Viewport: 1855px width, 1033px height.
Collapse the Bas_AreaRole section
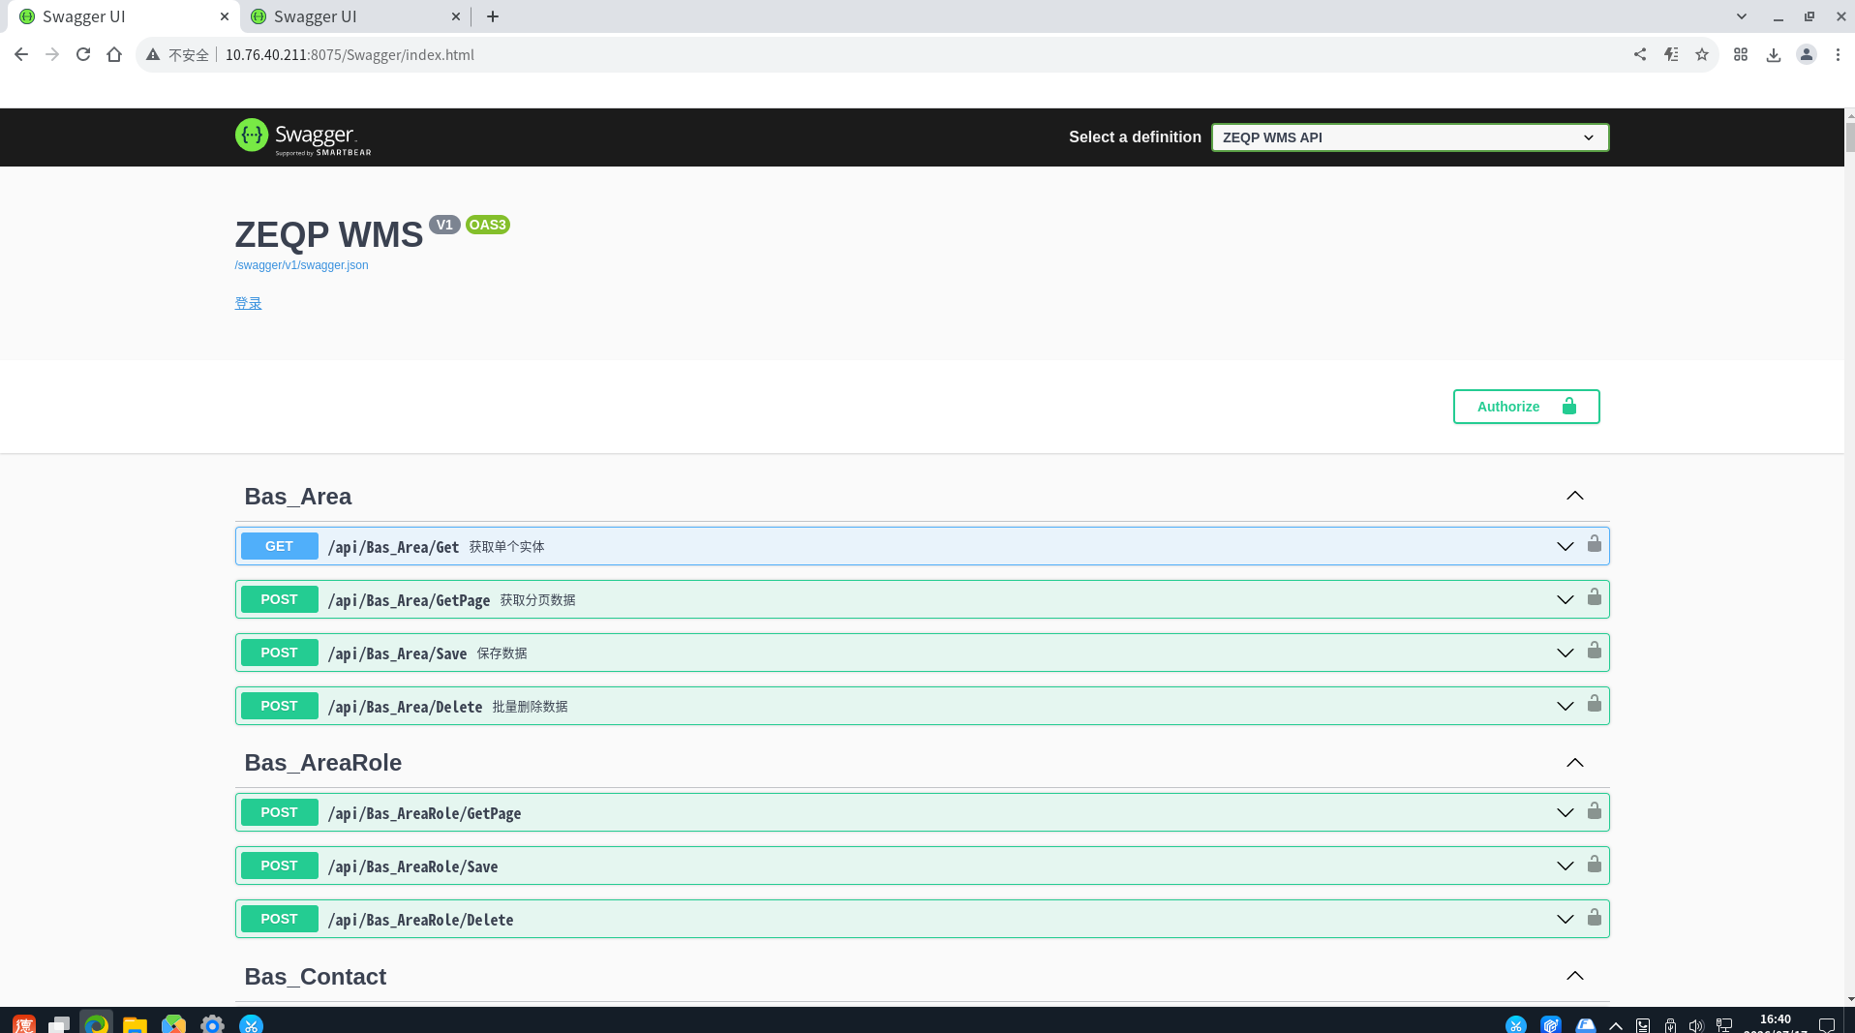[1575, 763]
